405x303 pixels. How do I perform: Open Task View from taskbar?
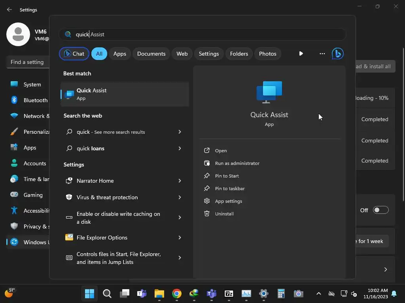(125, 294)
